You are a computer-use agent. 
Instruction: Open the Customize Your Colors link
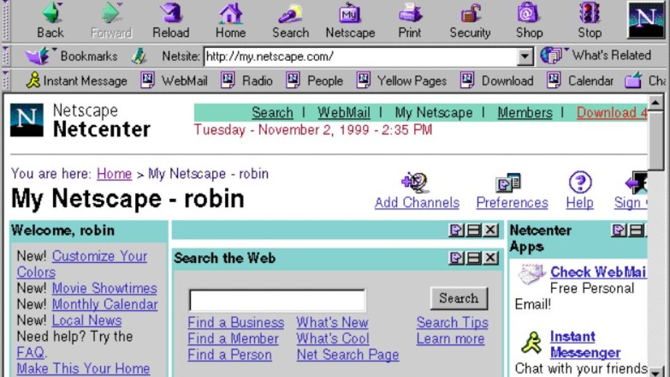pos(99,256)
